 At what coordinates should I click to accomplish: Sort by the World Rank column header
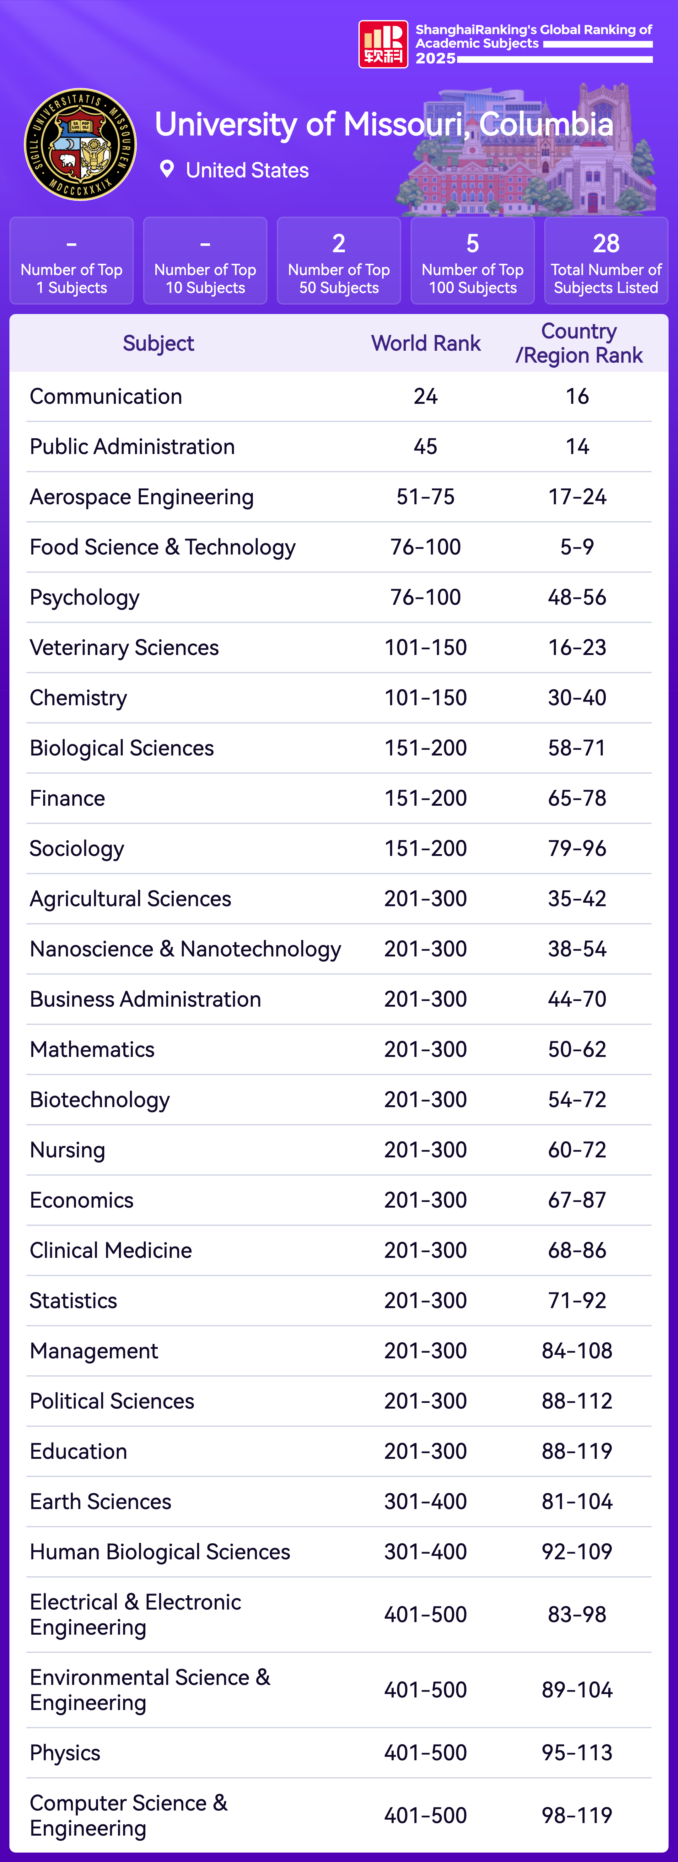426,343
